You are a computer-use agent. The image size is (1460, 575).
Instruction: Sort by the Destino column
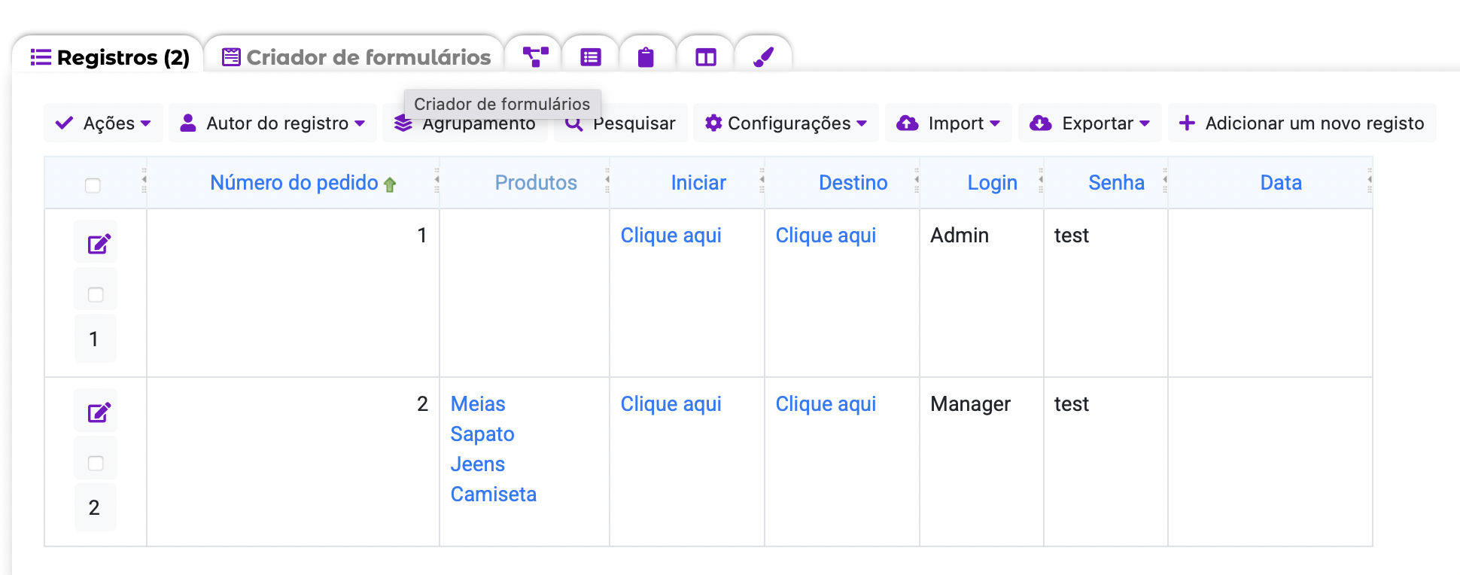pos(853,183)
